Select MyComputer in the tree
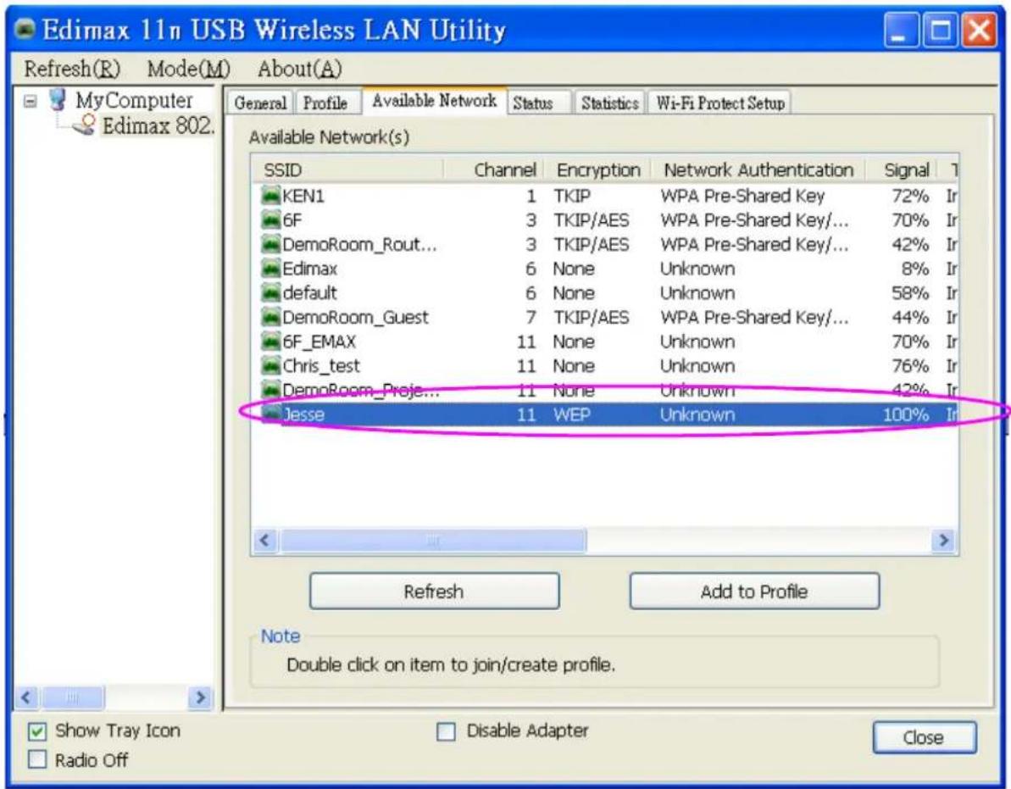The width and height of the screenshot is (1011, 789). (134, 101)
